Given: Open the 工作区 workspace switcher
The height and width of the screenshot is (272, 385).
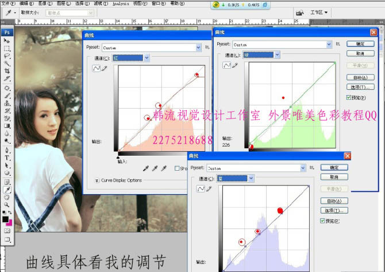Looking at the screenshot, I should 319,12.
